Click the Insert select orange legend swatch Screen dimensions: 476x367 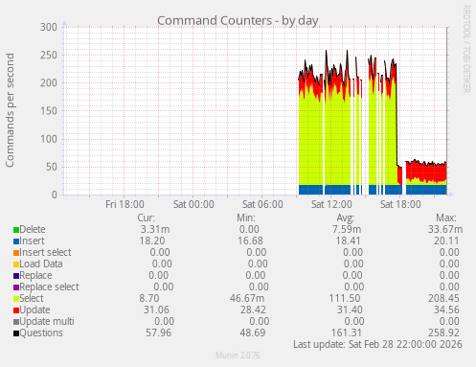point(16,253)
